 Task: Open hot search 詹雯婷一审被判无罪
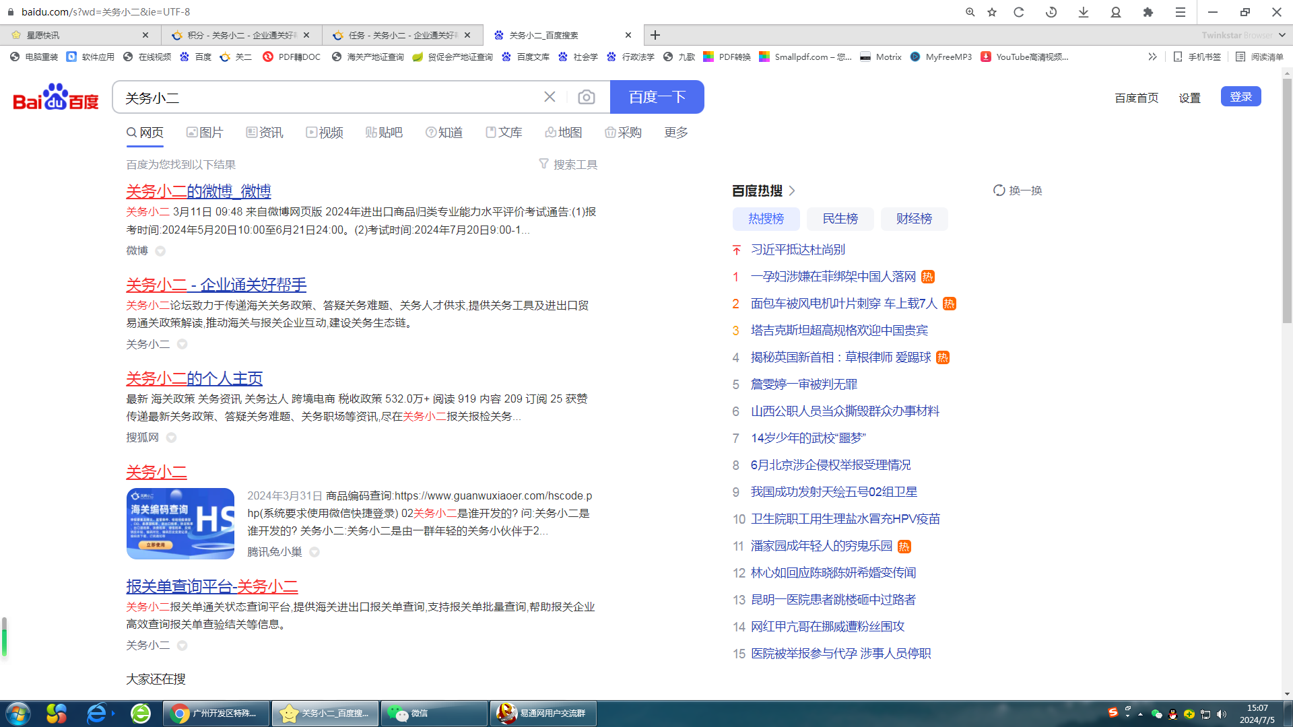pyautogui.click(x=804, y=384)
